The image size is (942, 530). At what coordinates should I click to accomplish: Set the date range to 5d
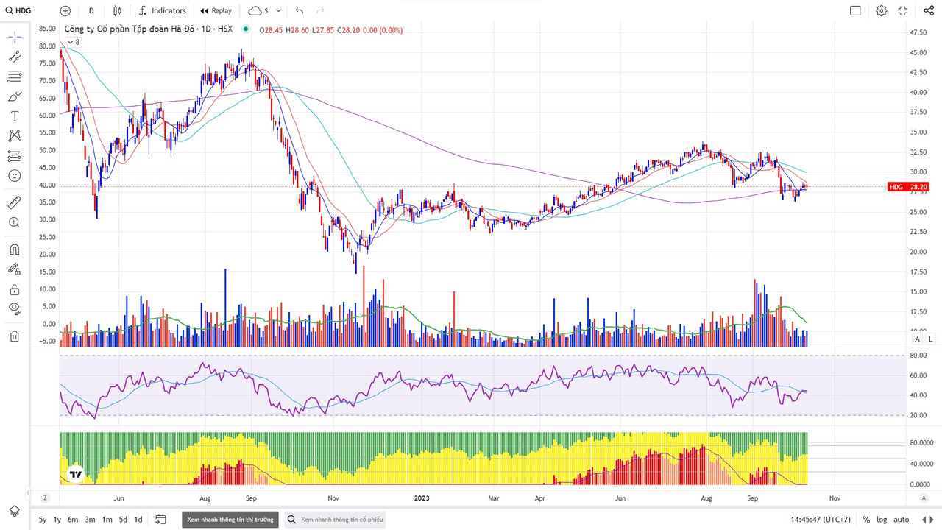click(123, 520)
